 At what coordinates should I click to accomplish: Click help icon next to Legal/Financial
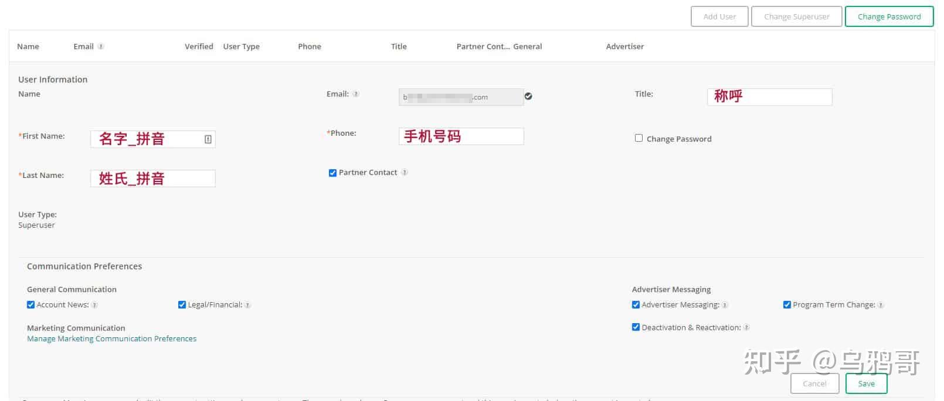tap(247, 305)
